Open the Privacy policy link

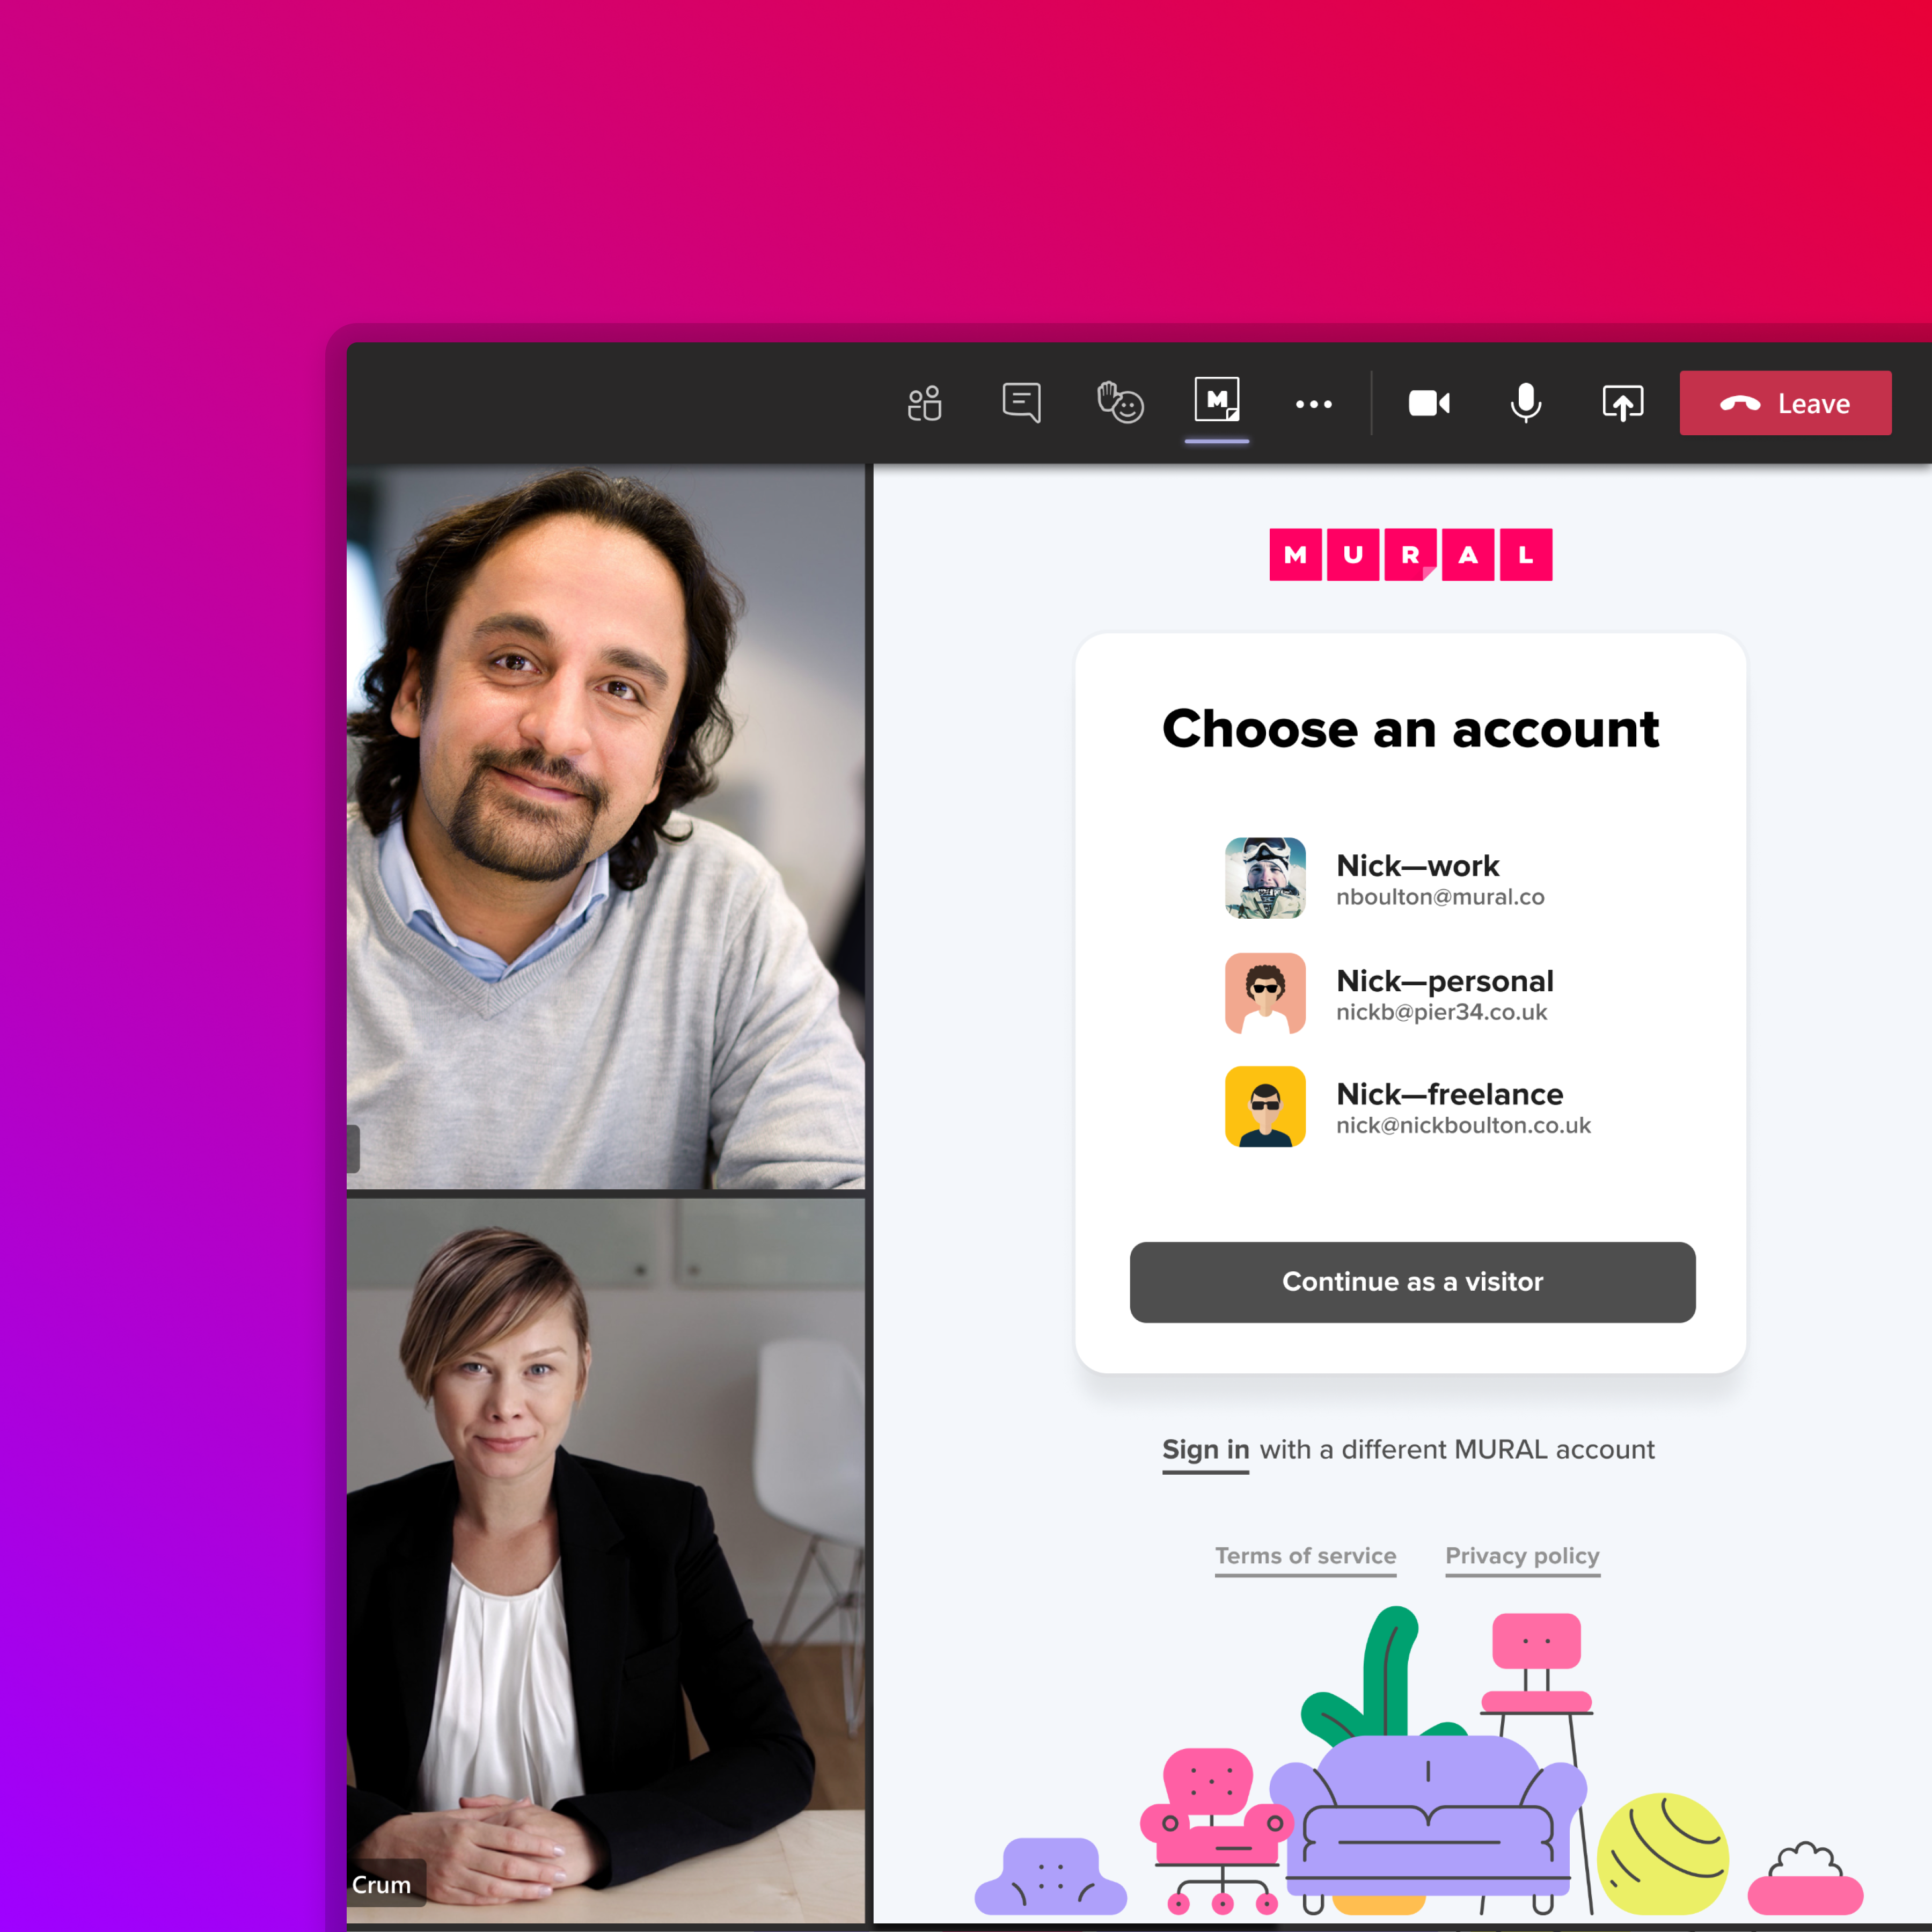(1522, 1556)
